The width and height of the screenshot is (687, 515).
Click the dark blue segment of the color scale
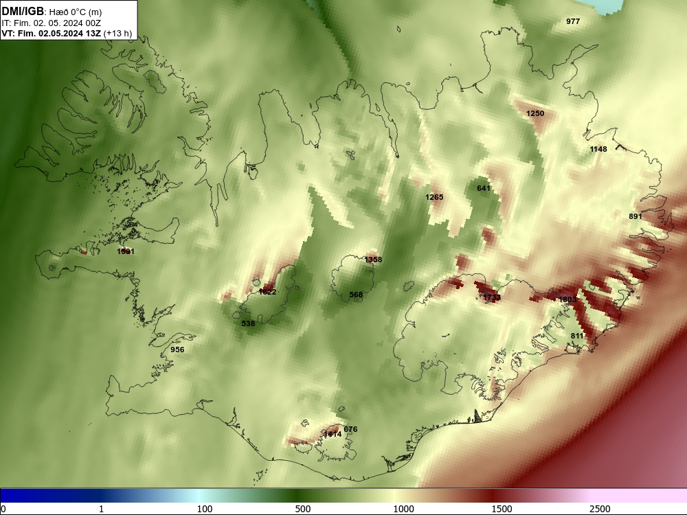48,496
